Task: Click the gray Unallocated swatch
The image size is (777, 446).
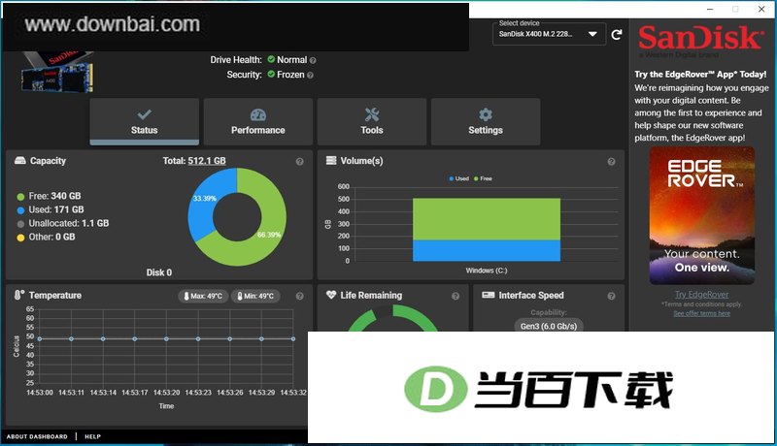Action: [x=20, y=224]
